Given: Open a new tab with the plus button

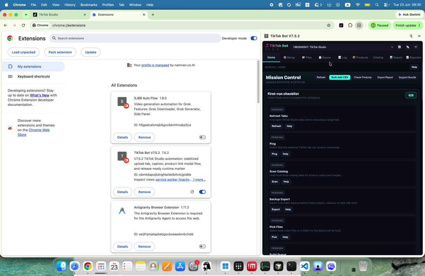Looking at the screenshot, I should pos(153,15).
